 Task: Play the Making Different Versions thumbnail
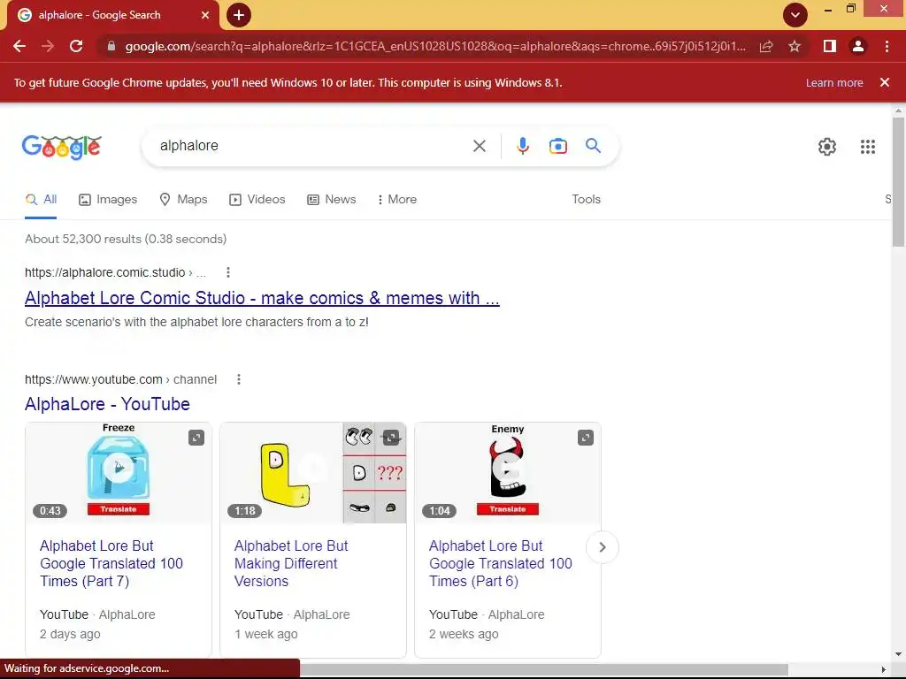click(313, 467)
